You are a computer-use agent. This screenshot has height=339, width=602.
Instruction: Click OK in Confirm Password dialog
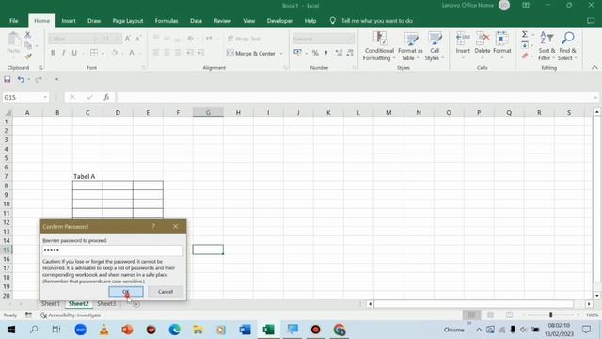[126, 292]
